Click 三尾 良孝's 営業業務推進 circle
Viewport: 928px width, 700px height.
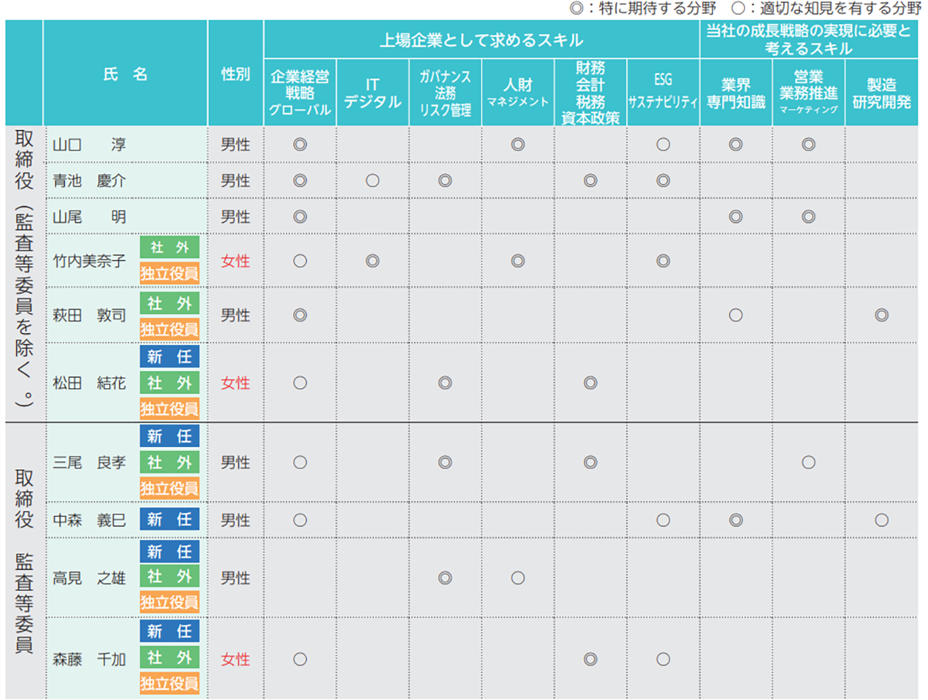[808, 462]
